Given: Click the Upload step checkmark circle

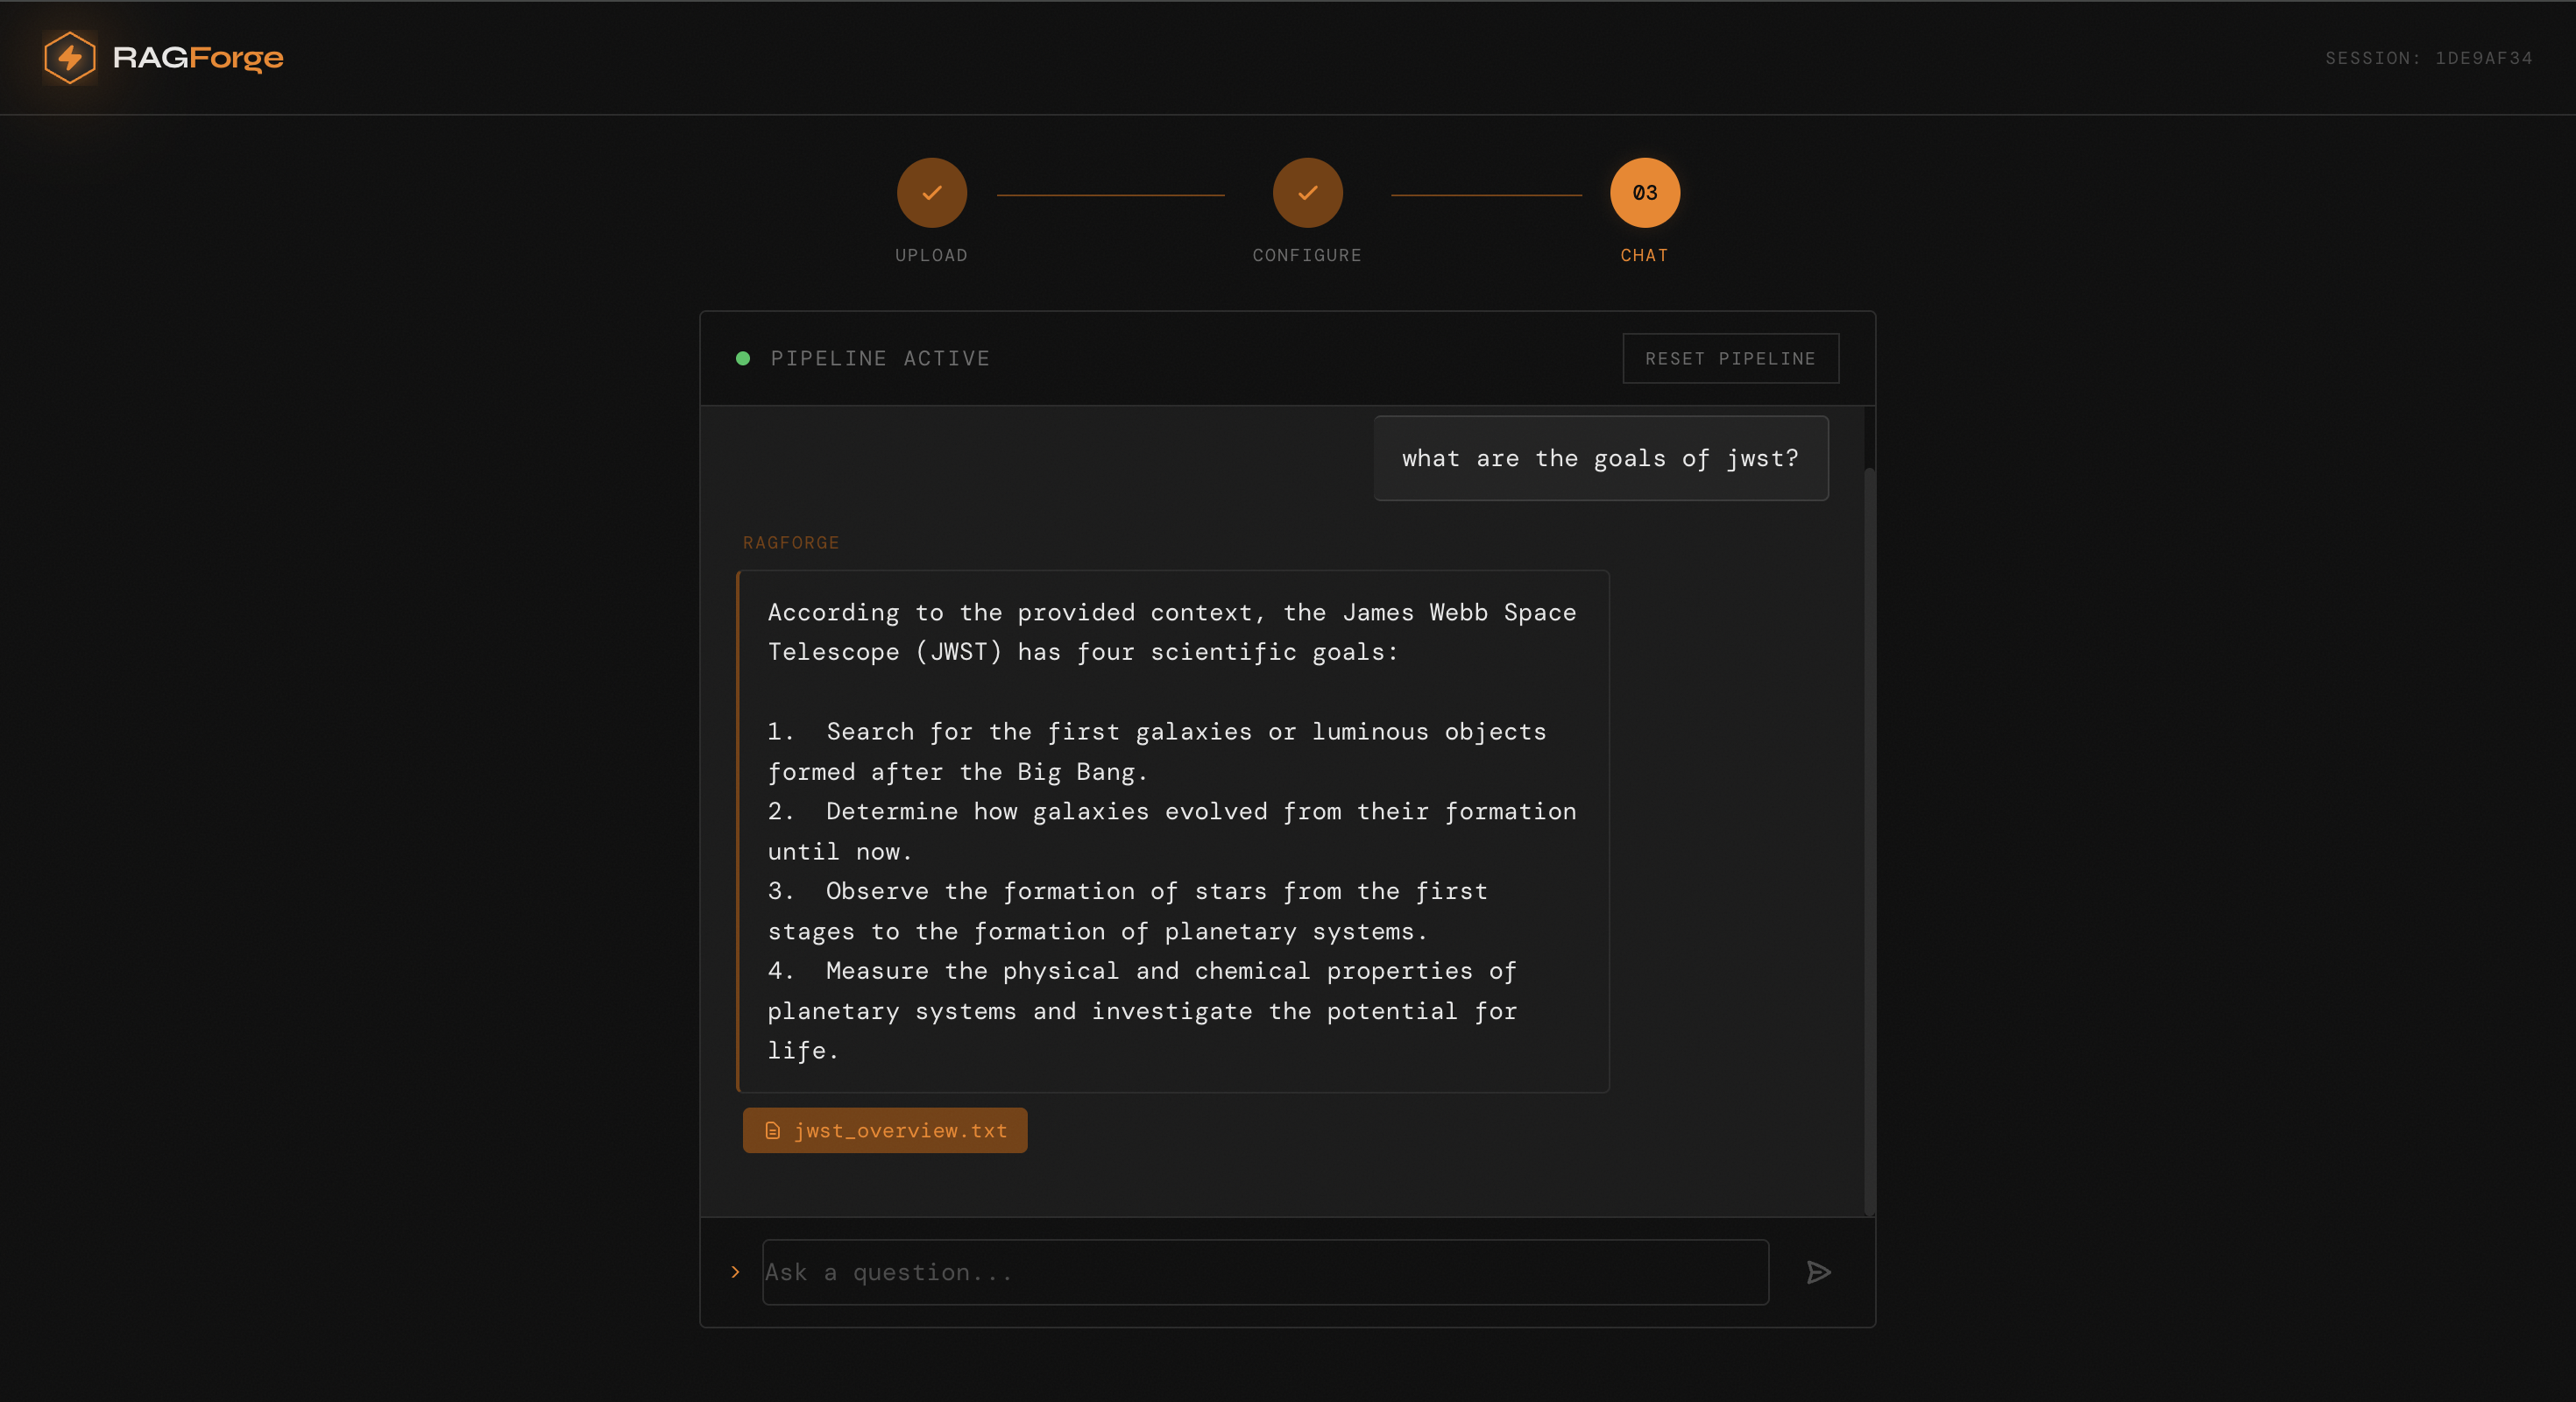Looking at the screenshot, I should coord(931,193).
